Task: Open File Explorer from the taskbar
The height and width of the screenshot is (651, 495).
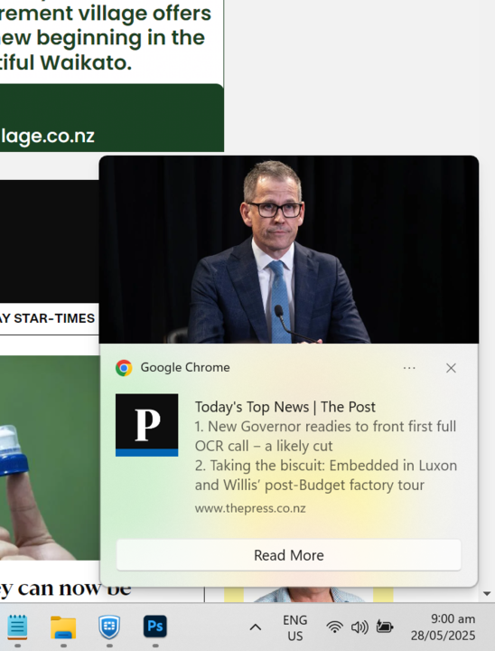Action: click(x=63, y=627)
